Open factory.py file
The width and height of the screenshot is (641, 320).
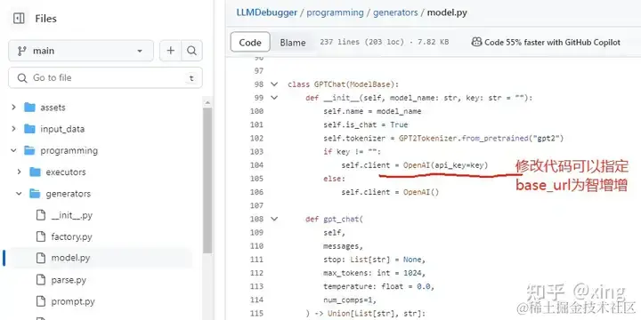coord(71,237)
